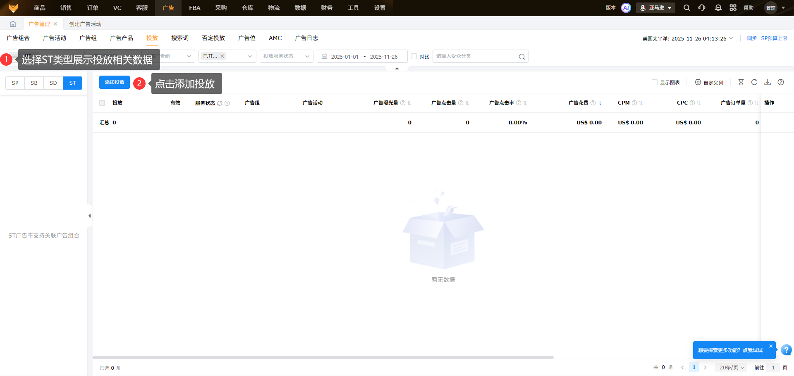Click the help icon beside 广告曝光量

[403, 103]
